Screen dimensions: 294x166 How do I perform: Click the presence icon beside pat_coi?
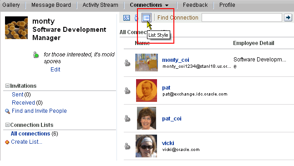(x=127, y=118)
